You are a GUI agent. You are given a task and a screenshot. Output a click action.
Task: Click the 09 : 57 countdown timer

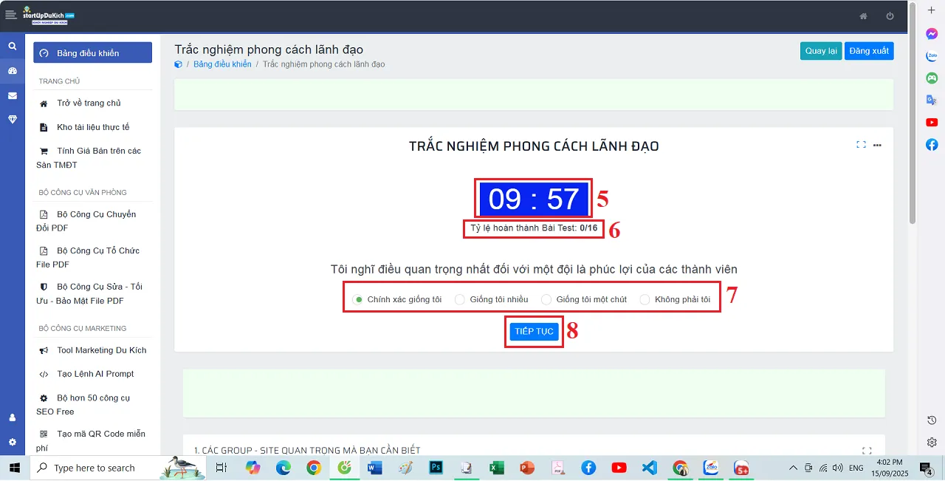pyautogui.click(x=534, y=199)
